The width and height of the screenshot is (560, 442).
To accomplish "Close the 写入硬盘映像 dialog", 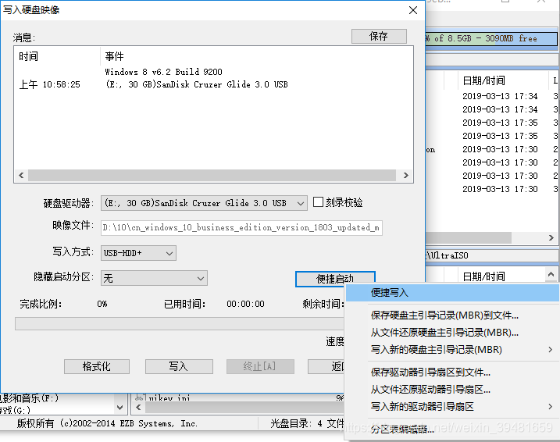I will (413, 10).
